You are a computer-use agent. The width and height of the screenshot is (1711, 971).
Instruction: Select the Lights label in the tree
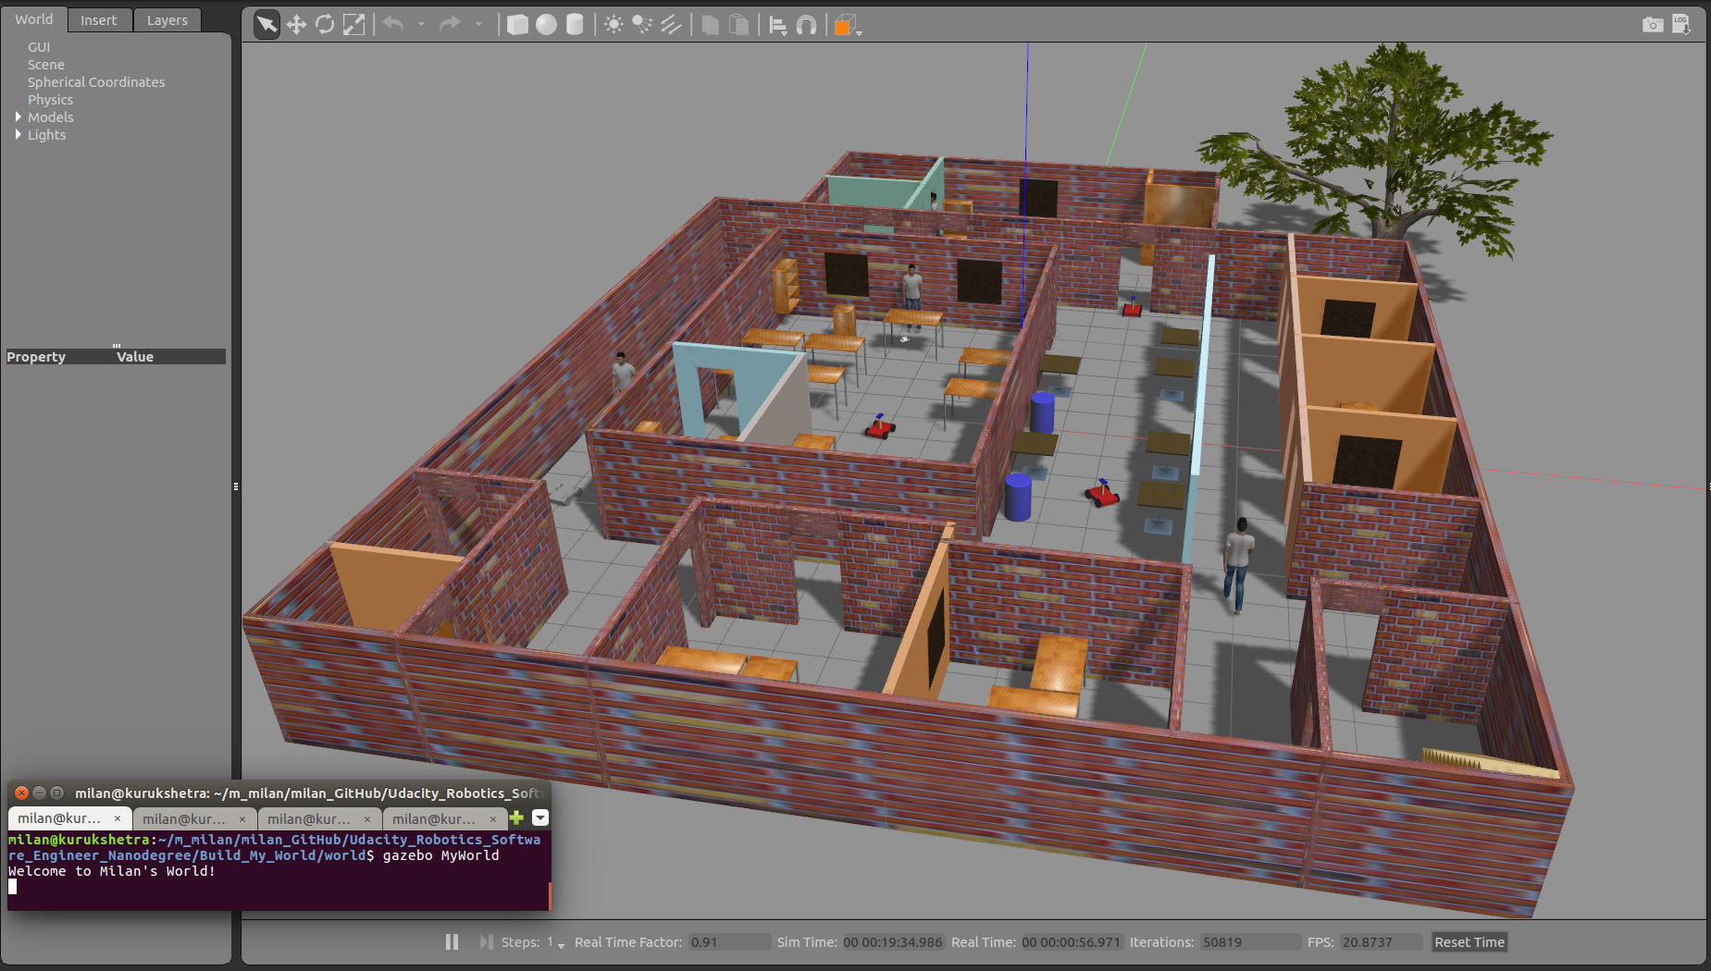47,135
